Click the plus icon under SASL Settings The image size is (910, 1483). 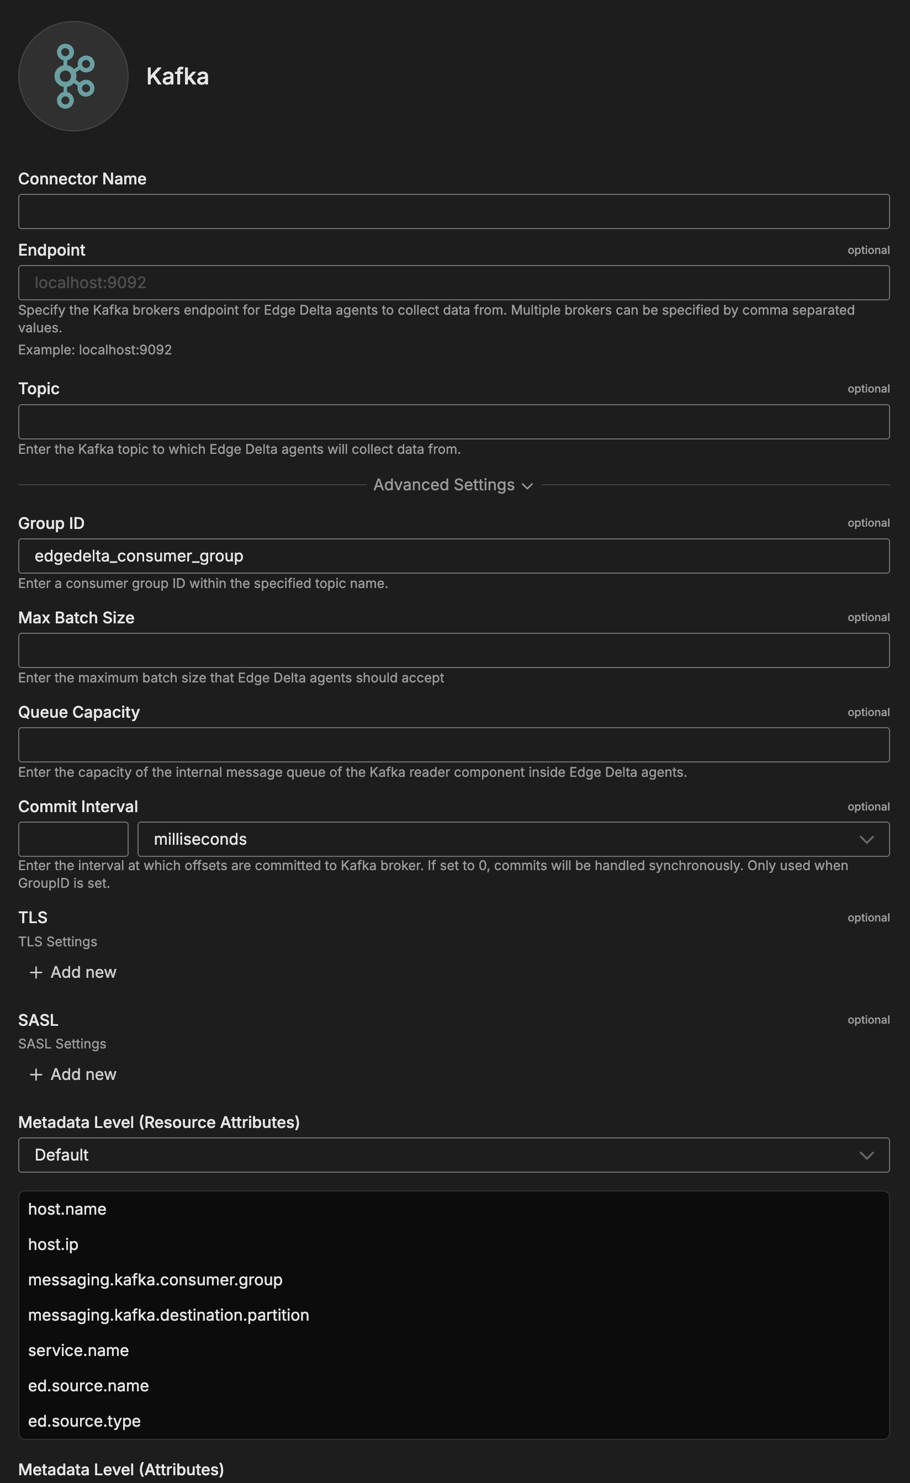point(36,1074)
